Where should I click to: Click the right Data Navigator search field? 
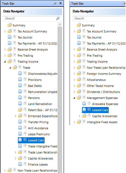click(99, 18)
